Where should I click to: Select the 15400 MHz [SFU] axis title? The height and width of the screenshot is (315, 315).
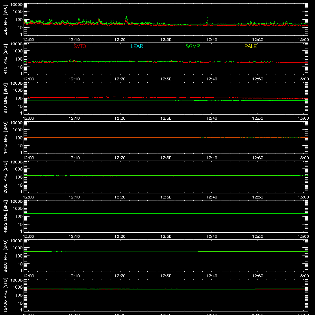coord(5,295)
